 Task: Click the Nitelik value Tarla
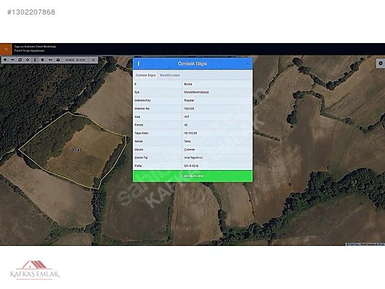[187, 142]
